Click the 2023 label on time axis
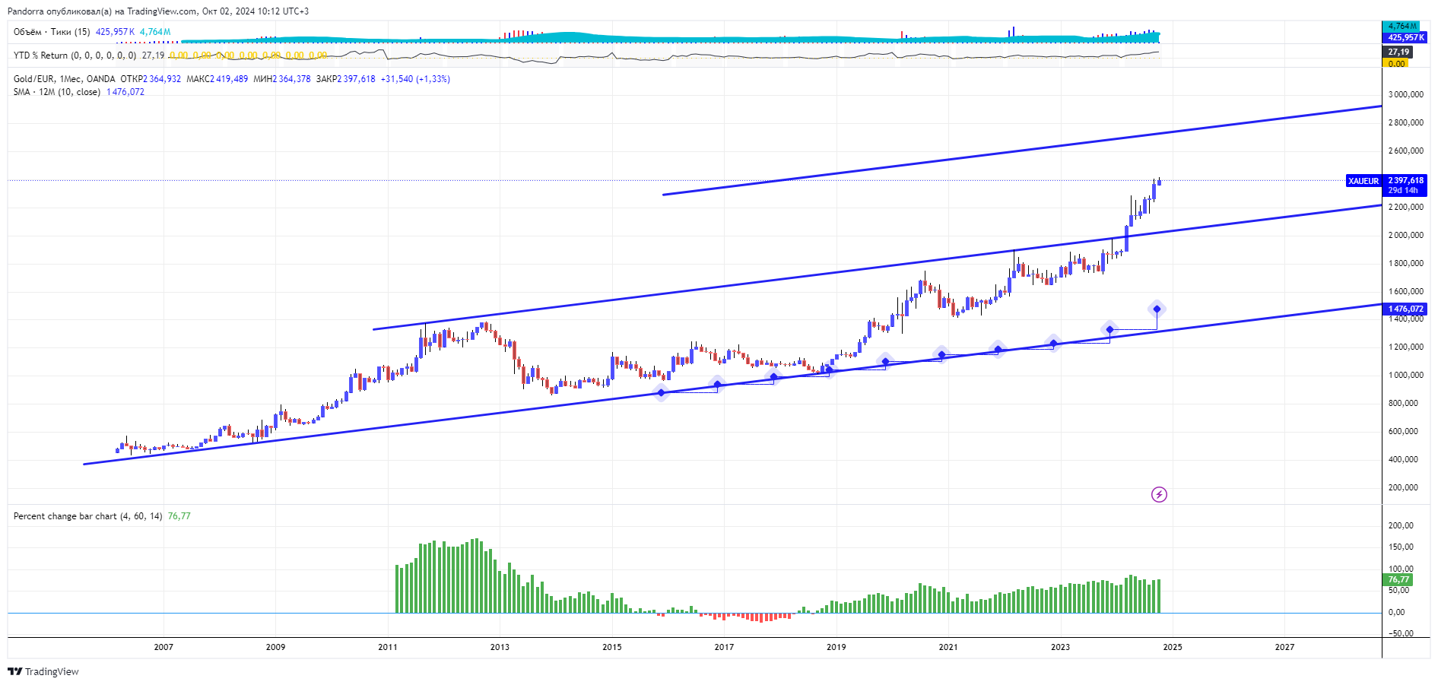Screen dimensions: 1438x685 [x=1060, y=647]
